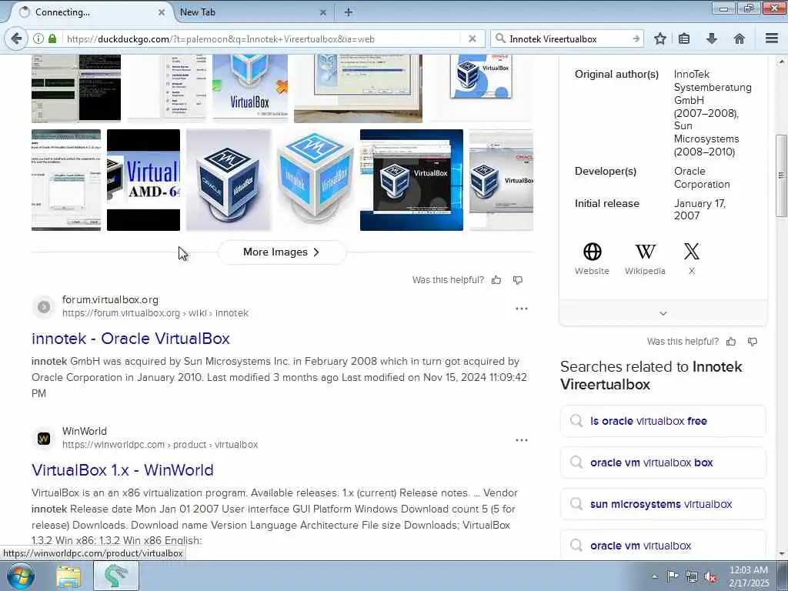Image resolution: width=788 pixels, height=591 pixels.
Task: Click the forum.virtualbox.org URL breadcrumb
Action: coord(155,313)
